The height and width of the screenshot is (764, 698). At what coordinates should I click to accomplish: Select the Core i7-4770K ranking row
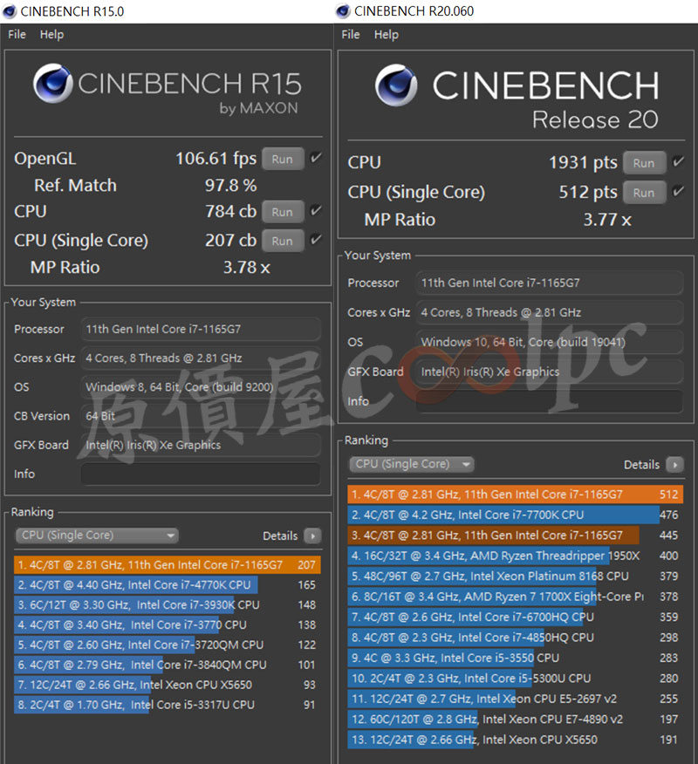[x=168, y=584]
